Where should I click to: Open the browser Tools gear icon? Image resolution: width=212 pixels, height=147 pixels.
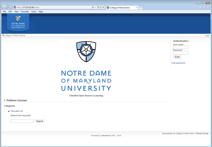(208, 7)
